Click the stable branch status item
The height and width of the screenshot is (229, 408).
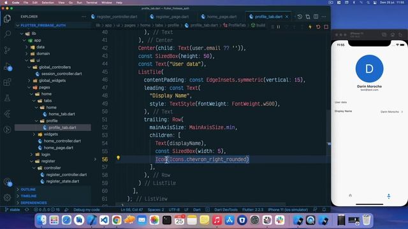(13, 210)
